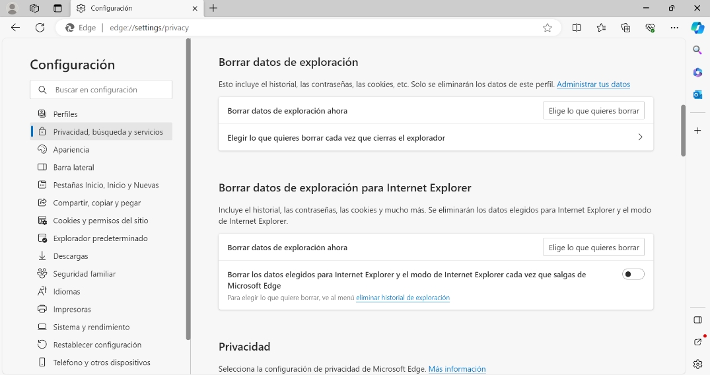The height and width of the screenshot is (375, 710).
Task: Open Browser essentials heart icon
Action: pos(650,28)
